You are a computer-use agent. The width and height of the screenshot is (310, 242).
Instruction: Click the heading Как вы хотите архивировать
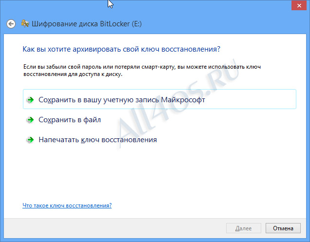[x=121, y=49]
